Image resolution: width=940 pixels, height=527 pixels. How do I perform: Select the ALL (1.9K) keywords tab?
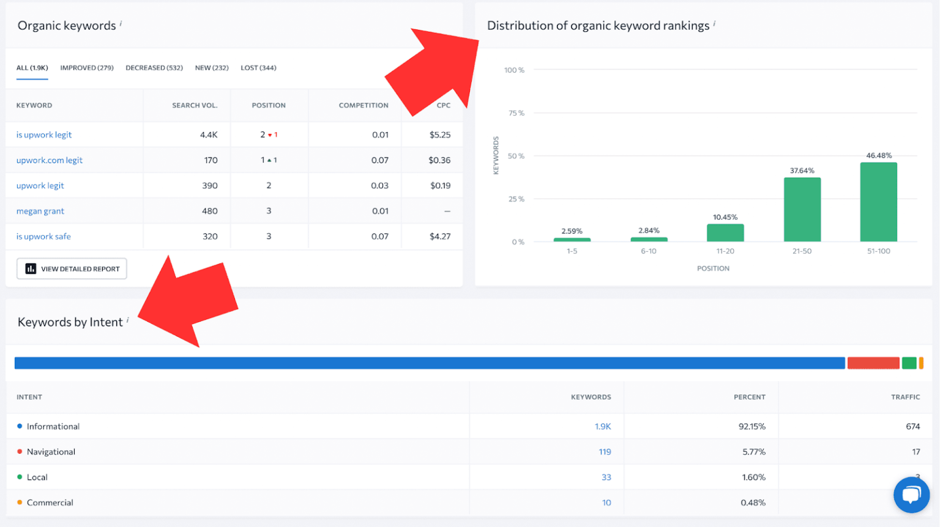[32, 67]
